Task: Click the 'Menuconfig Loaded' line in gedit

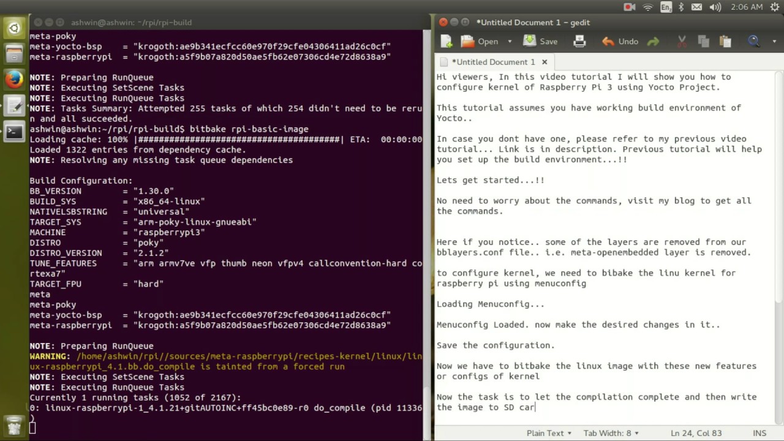Action: pos(578,325)
